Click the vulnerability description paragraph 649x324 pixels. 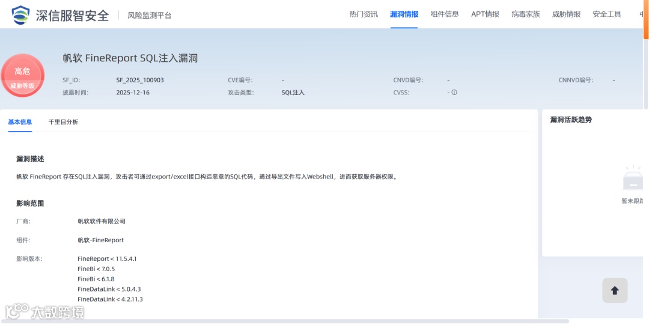[207, 177]
